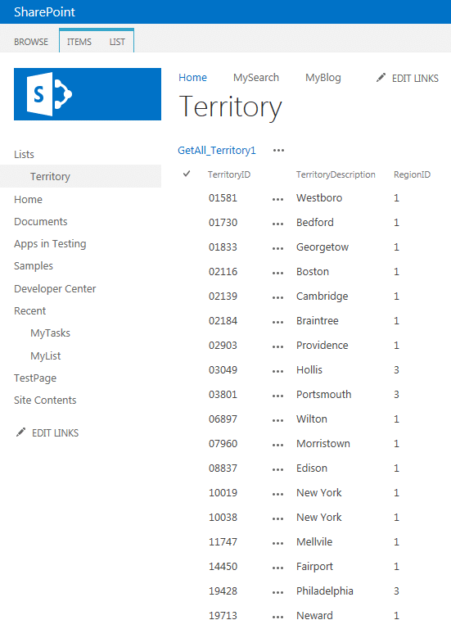Image resolution: width=451 pixels, height=620 pixels.
Task: Open the ellipsis menu for Philadelphia row
Action: pos(277,592)
